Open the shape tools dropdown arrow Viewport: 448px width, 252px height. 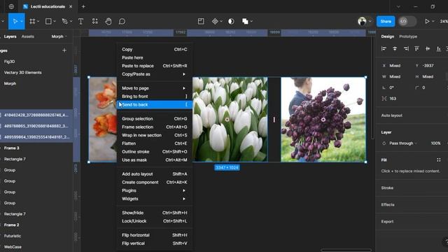(x=55, y=22)
